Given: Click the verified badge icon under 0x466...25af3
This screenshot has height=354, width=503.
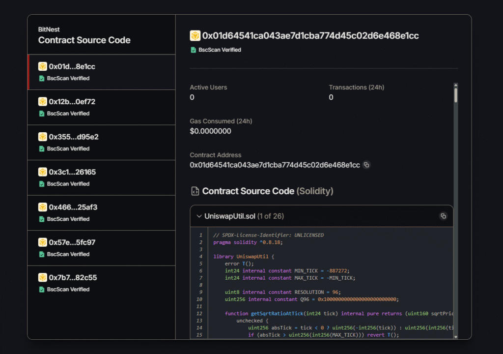Looking at the screenshot, I should click(x=42, y=219).
